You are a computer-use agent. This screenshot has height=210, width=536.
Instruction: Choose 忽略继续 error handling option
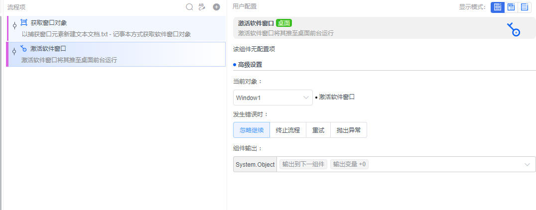coord(252,130)
